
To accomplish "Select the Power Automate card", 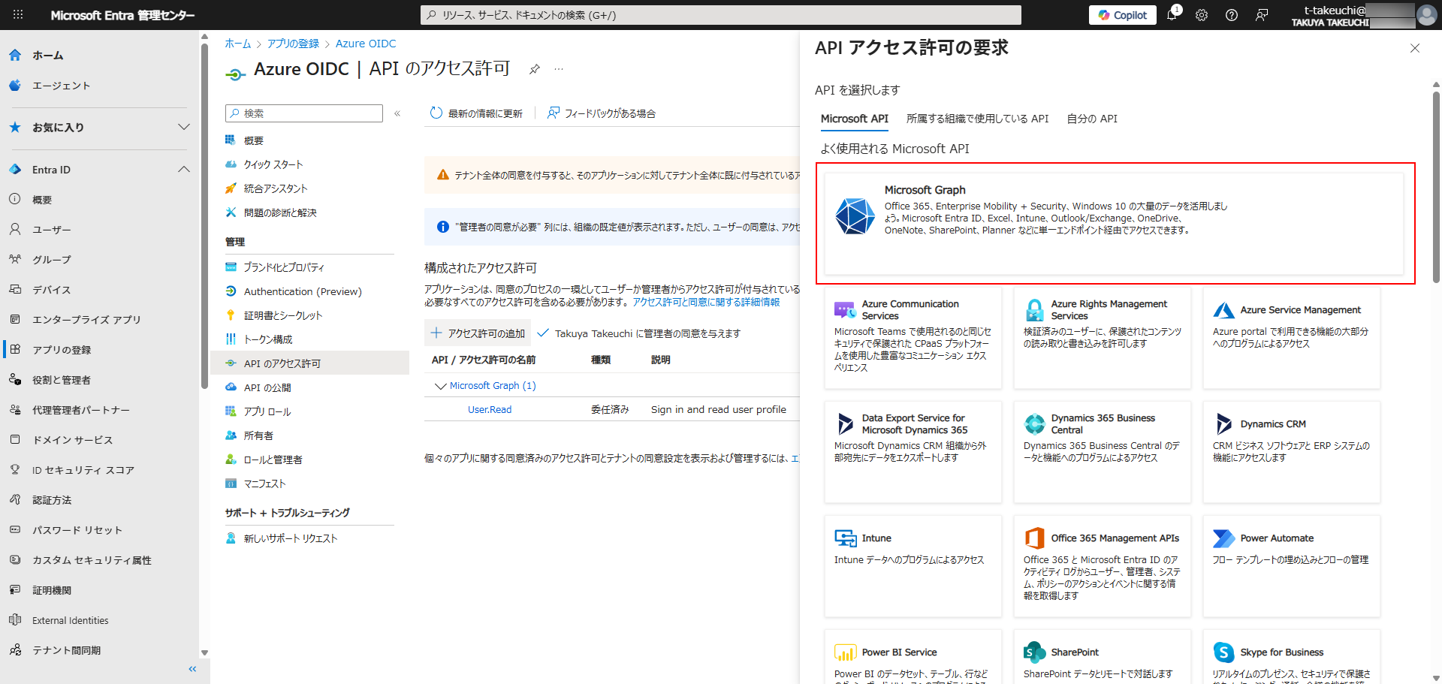I will coord(1292,566).
